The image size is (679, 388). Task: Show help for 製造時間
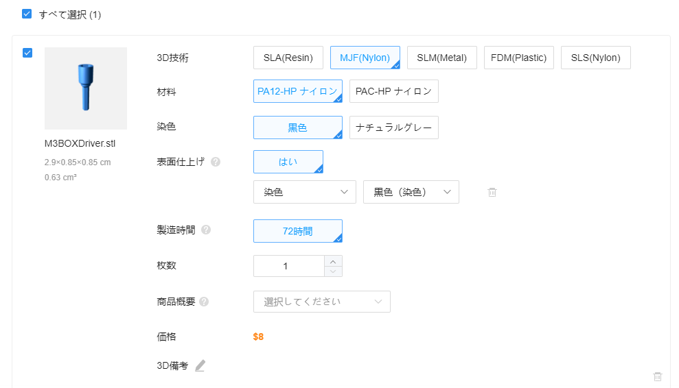click(206, 230)
